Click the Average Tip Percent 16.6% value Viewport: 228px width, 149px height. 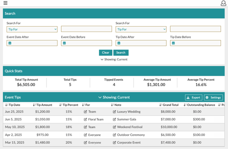coord(201,85)
